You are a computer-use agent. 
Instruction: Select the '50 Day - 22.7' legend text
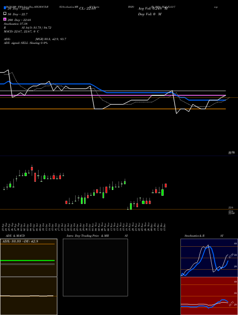18,14
